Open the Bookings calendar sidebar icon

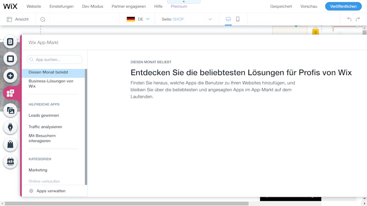(x=10, y=162)
